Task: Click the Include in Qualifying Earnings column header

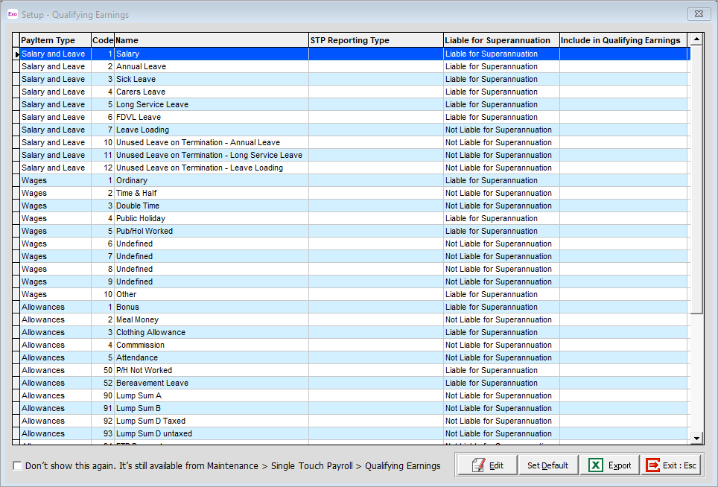Action: tap(623, 40)
